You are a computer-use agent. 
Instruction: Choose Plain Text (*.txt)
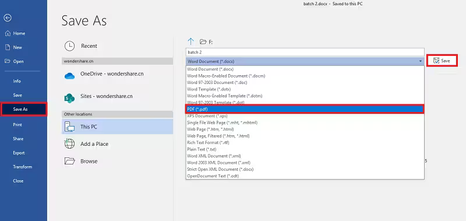tap(305, 149)
